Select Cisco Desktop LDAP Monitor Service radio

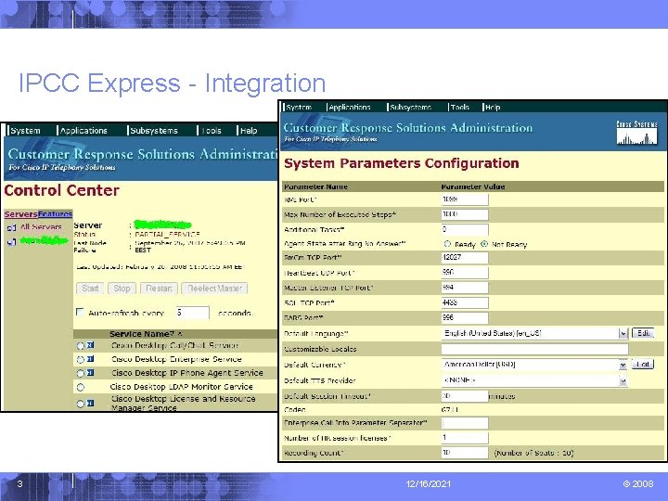click(x=81, y=387)
